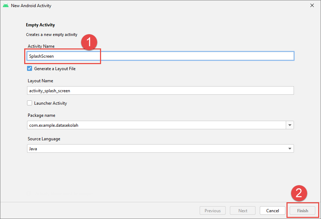Click the disabled Previous button
The width and height of the screenshot is (321, 219).
coord(212,210)
